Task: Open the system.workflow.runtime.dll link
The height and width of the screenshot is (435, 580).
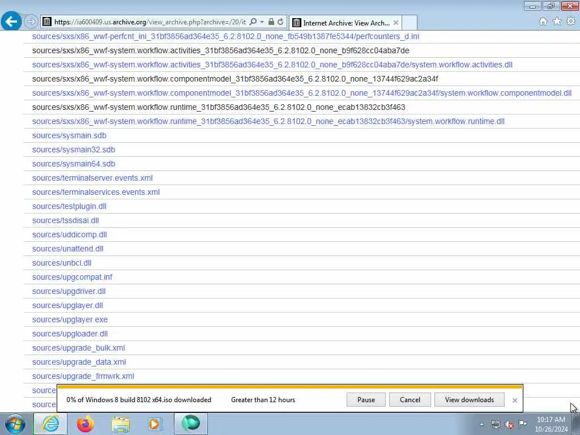Action: 268,121
